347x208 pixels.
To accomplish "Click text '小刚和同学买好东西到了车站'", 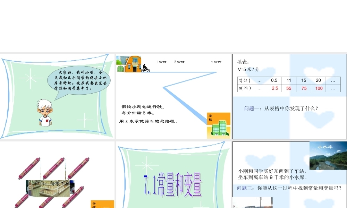I will (x=272, y=171).
